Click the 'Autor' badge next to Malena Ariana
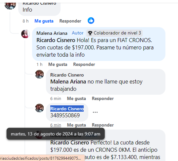The height and width of the screenshot is (161, 178). 78,33
